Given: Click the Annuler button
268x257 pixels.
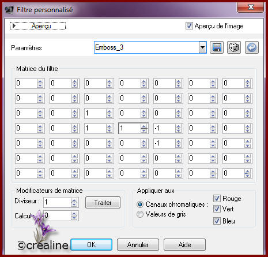Looking at the screenshot, I should [138, 245].
